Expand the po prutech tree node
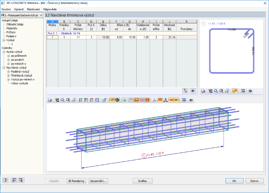269x193 pixels. [x=8, y=60]
